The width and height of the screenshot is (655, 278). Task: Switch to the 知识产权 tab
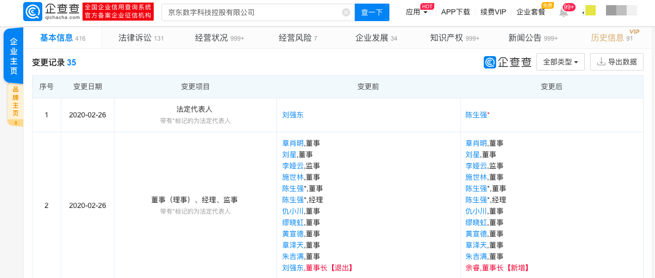[x=454, y=38]
